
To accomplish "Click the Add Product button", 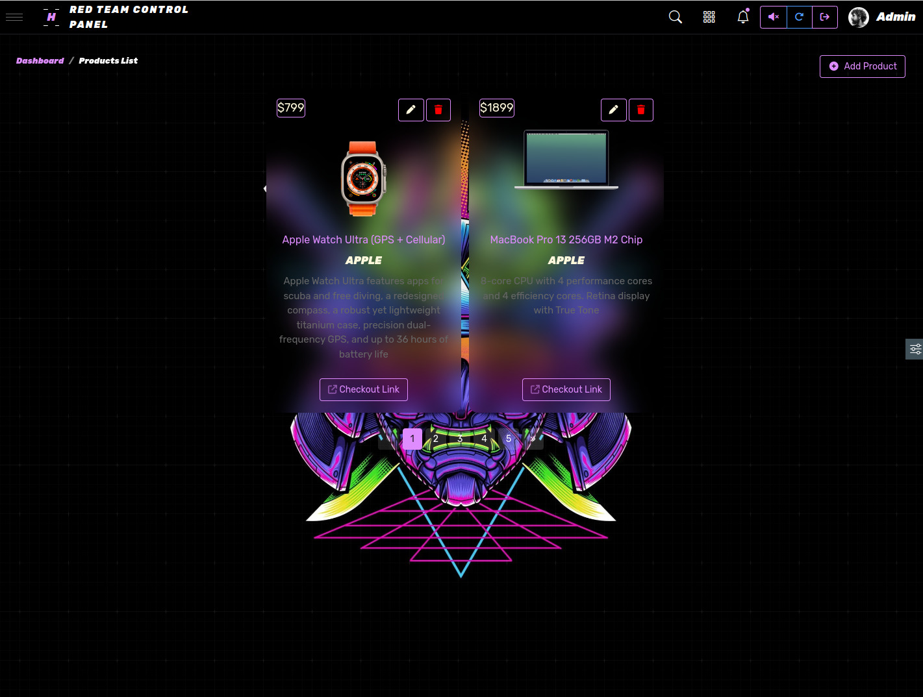I will [863, 66].
